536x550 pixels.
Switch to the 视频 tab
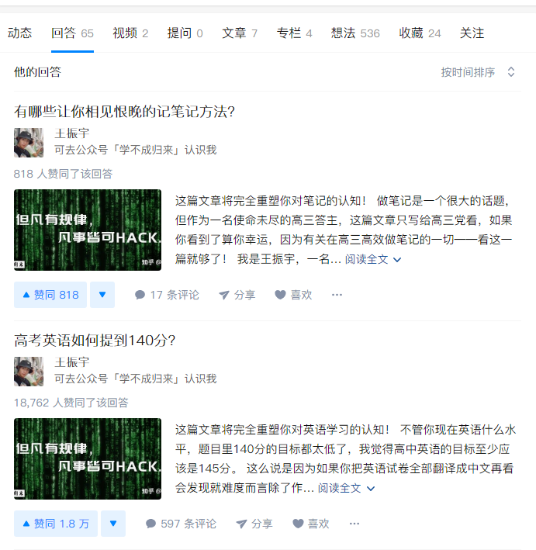tap(130, 33)
